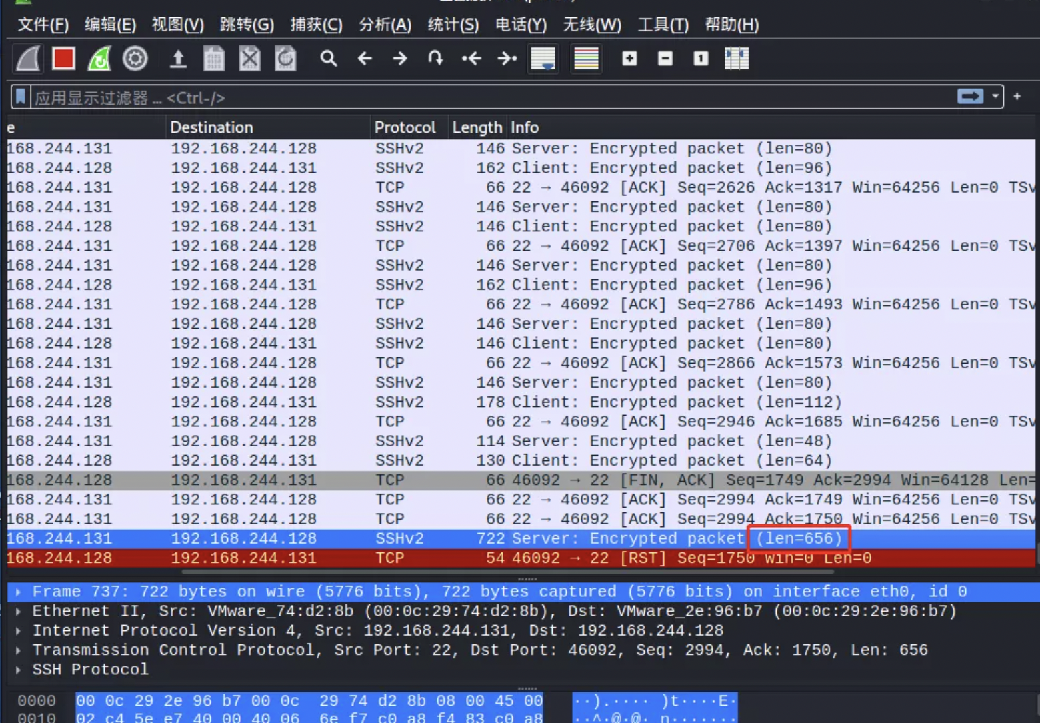
Task: Click into the display filter input field
Action: [493, 97]
